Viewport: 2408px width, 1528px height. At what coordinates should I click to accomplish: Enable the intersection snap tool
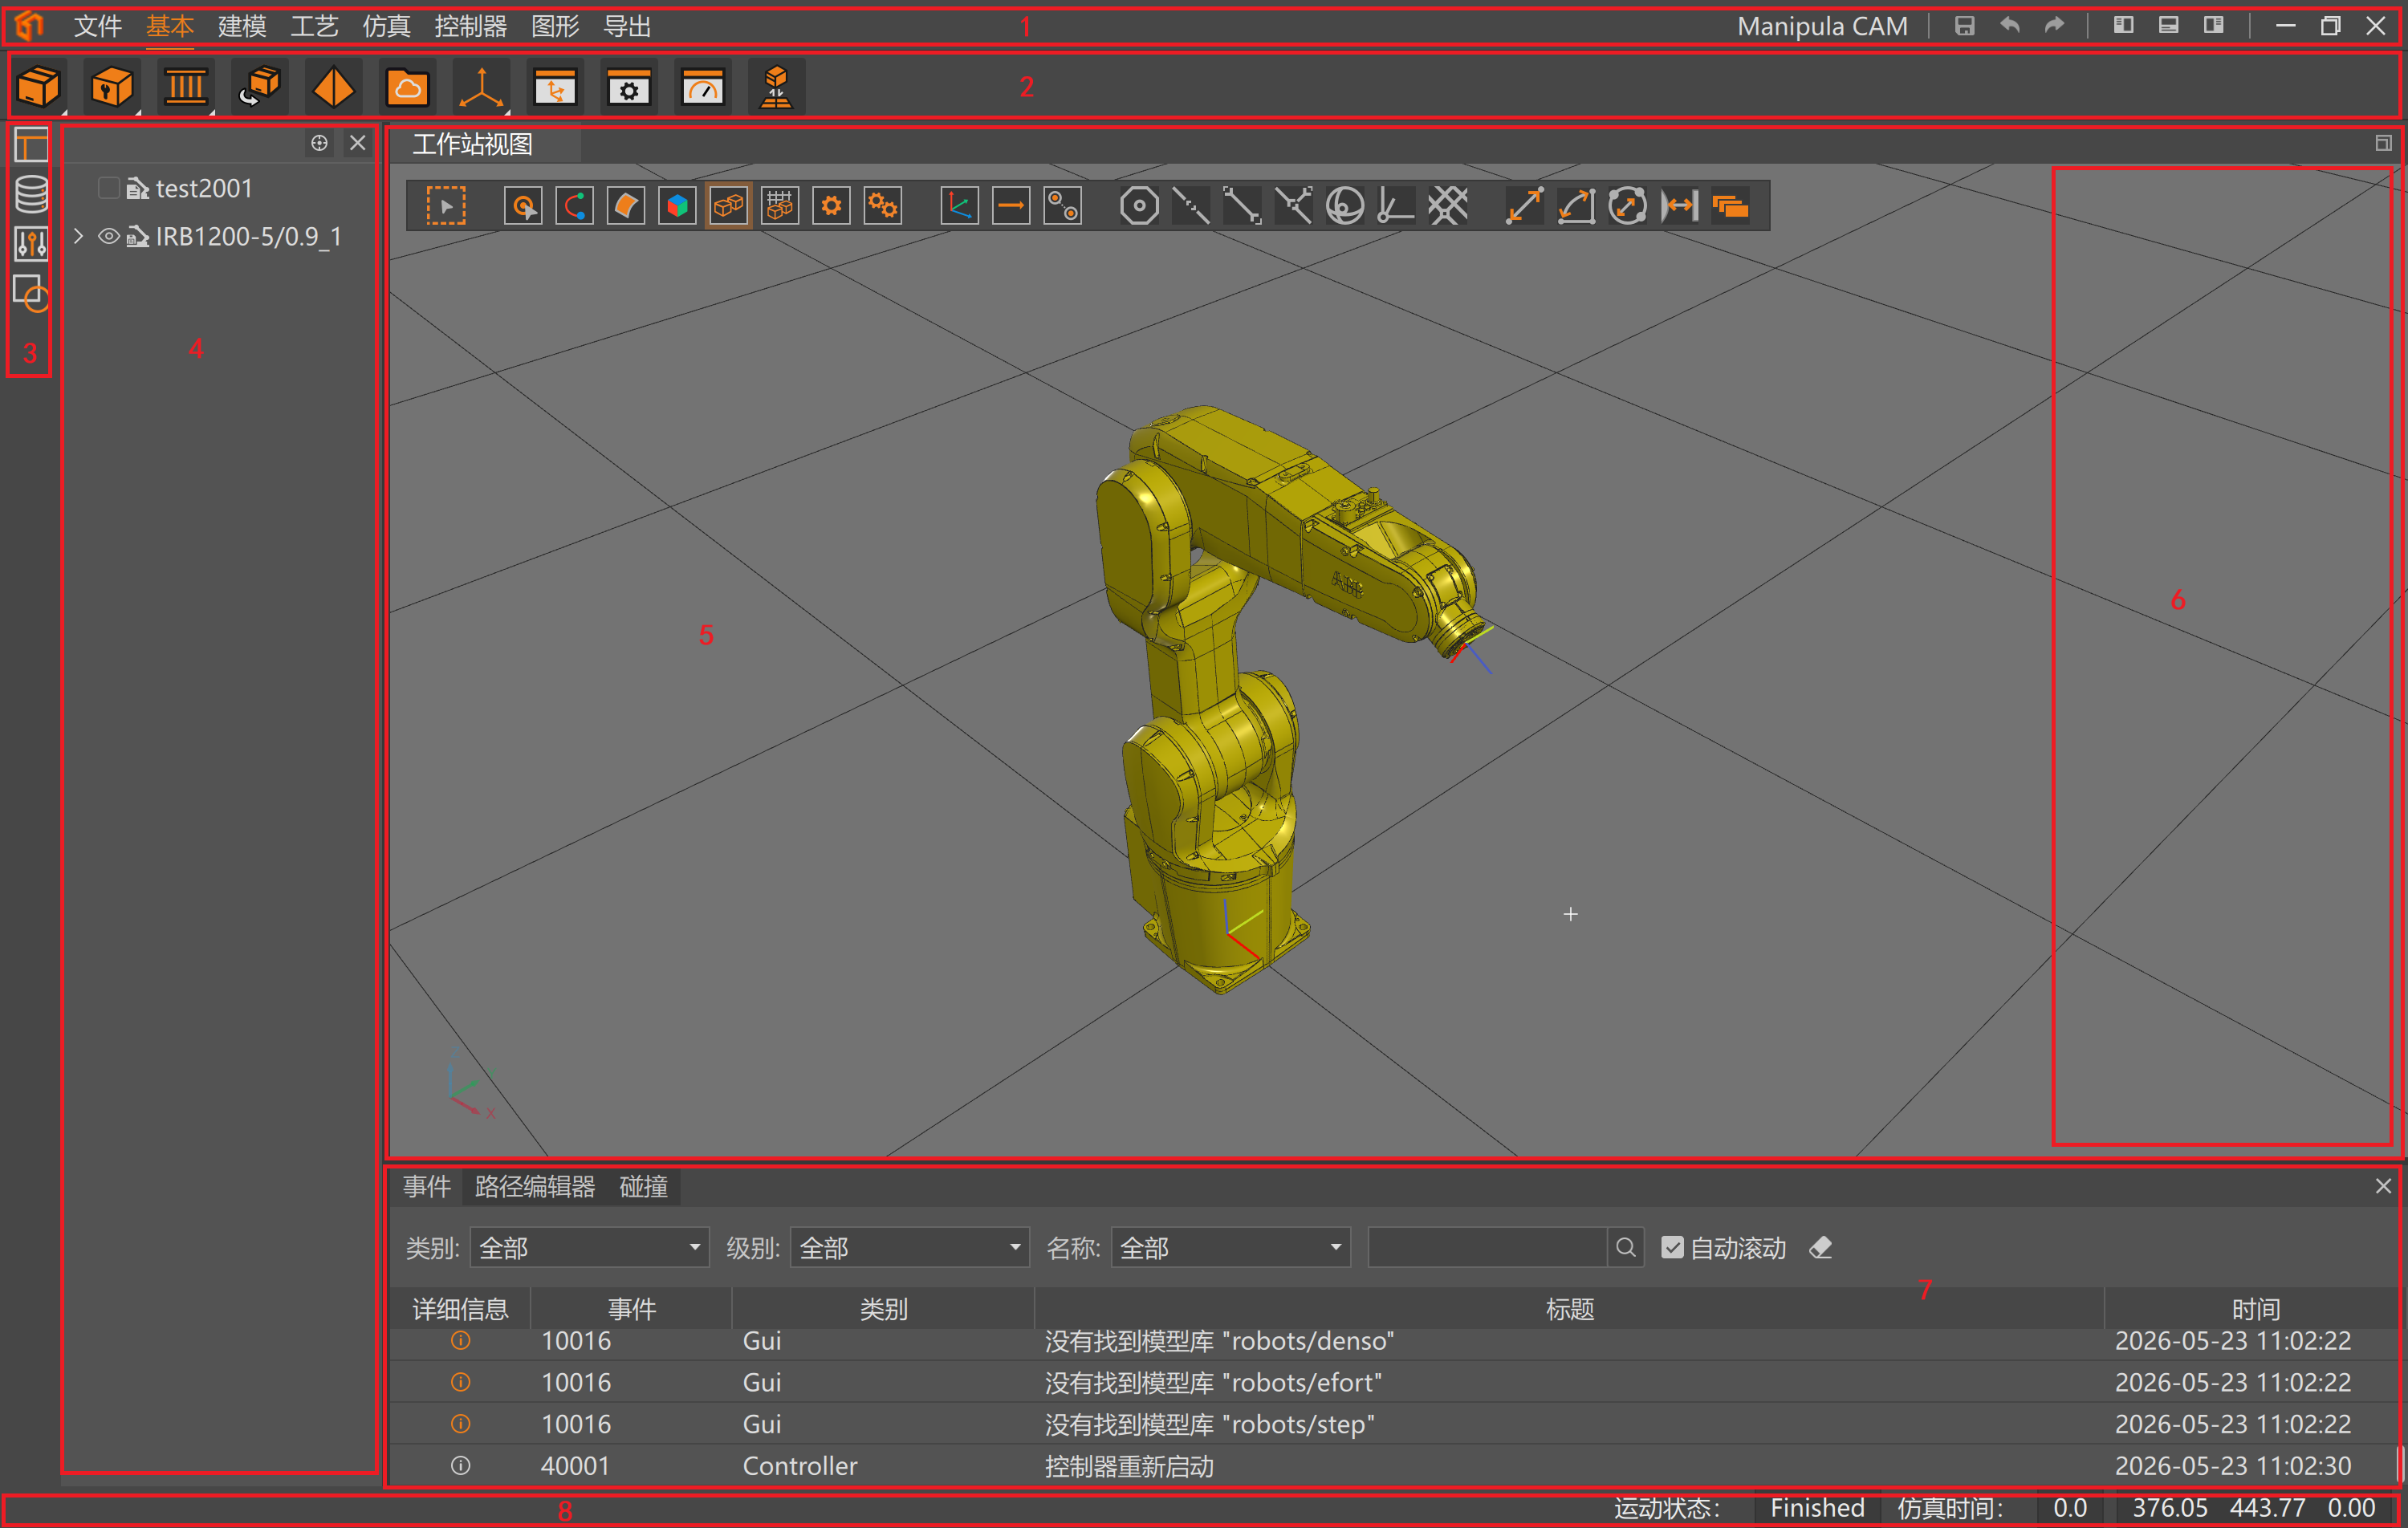click(1294, 206)
